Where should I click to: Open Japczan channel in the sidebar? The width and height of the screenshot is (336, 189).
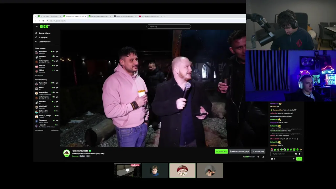(47, 66)
